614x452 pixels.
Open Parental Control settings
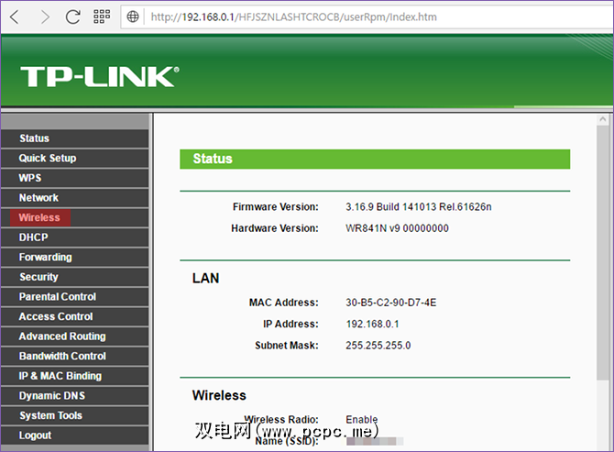click(x=74, y=296)
